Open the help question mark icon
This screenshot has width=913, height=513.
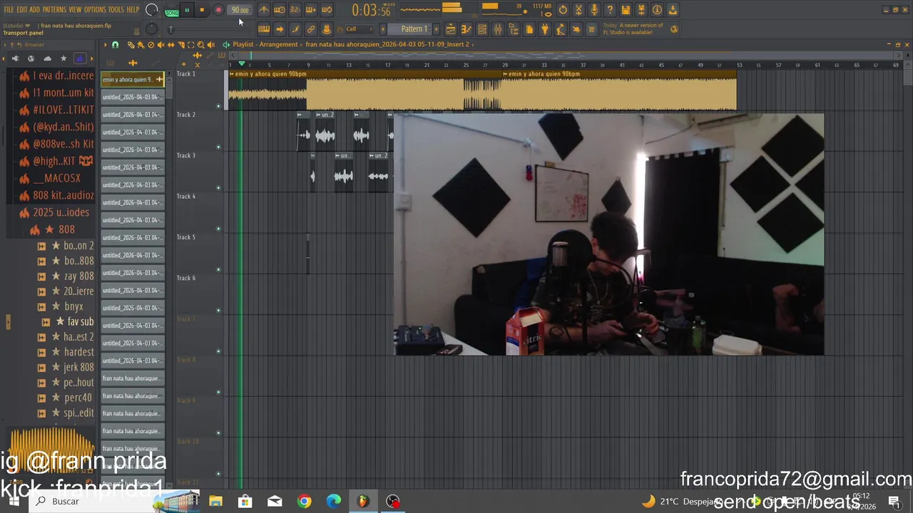(x=610, y=10)
